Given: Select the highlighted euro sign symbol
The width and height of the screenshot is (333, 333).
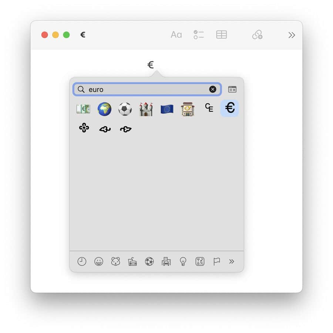Looking at the screenshot, I should [230, 108].
